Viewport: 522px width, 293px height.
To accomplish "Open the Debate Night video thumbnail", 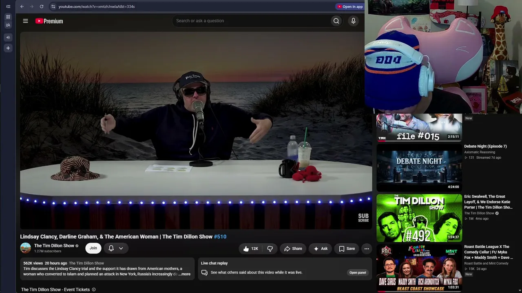I will [419, 167].
